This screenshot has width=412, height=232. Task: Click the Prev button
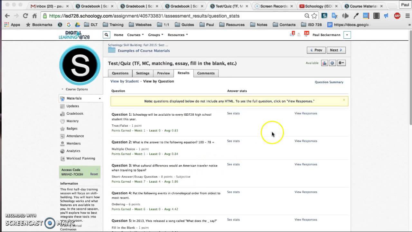[x=316, y=50]
